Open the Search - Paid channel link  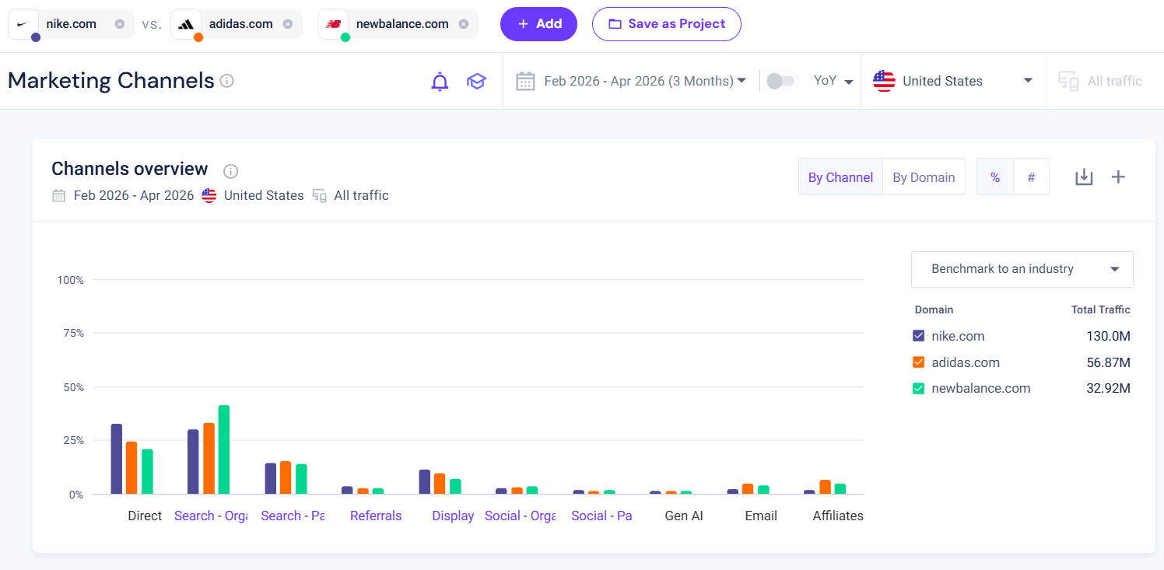[293, 516]
